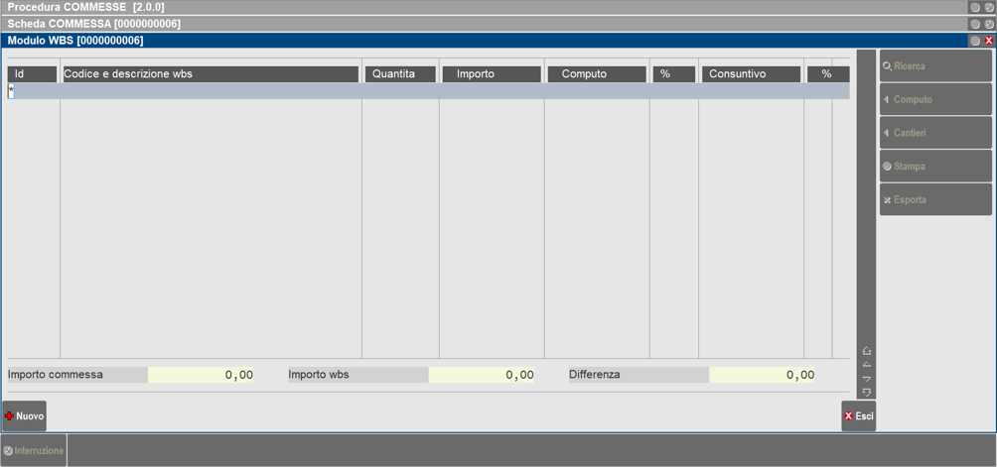Click the Ricerca search button
This screenshot has height=467, width=997.
934,66
